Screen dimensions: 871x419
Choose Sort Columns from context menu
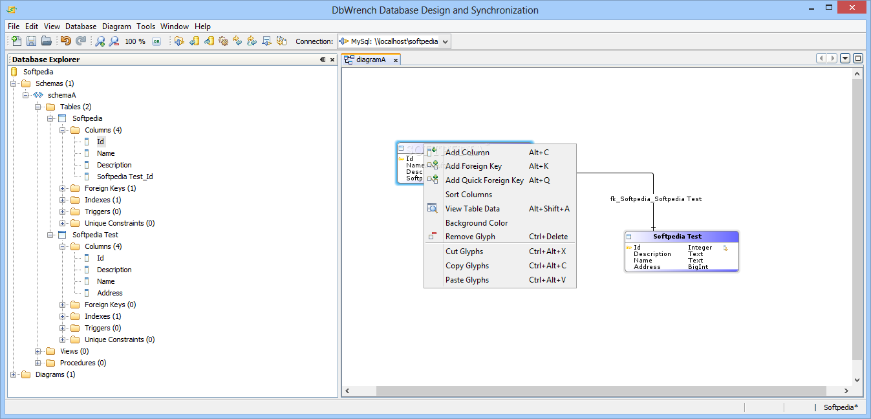tap(499, 195)
